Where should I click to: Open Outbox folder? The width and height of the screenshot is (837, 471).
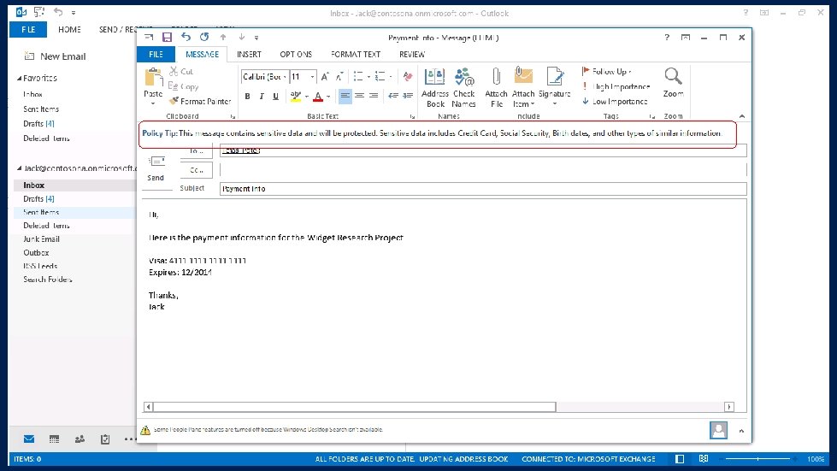(x=36, y=253)
